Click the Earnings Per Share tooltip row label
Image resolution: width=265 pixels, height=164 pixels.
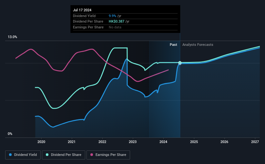tap(88, 27)
